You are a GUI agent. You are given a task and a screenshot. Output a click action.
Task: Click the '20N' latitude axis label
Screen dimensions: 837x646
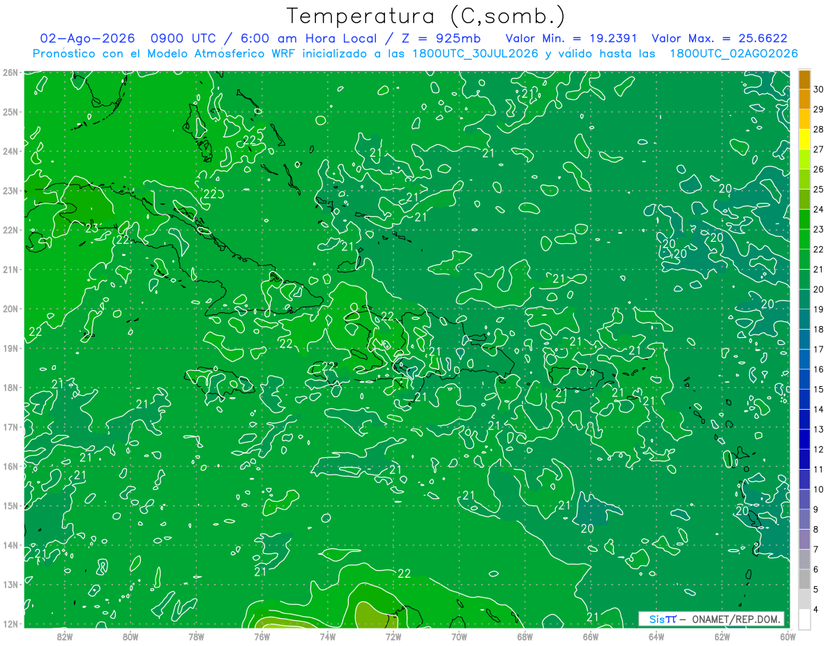pyautogui.click(x=10, y=309)
